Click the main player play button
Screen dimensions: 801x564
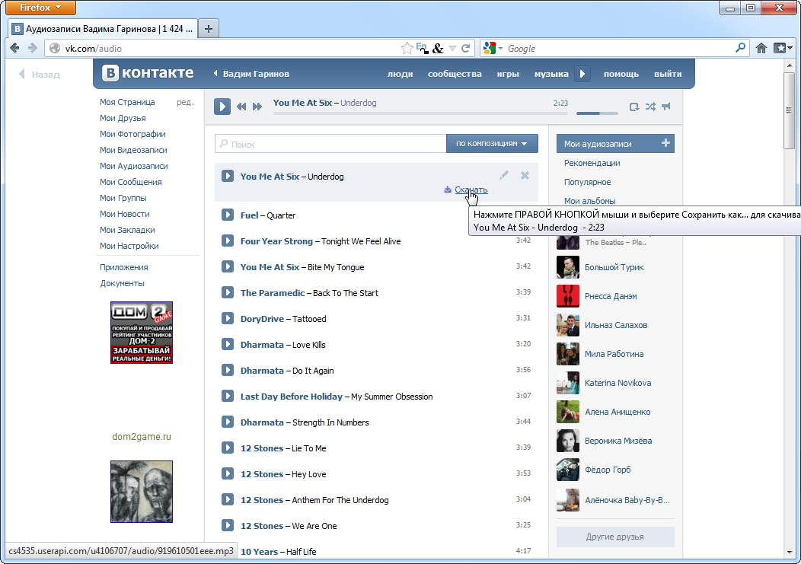tap(222, 107)
